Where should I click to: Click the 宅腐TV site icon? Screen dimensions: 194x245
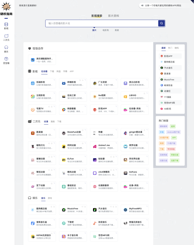(x=33, y=110)
